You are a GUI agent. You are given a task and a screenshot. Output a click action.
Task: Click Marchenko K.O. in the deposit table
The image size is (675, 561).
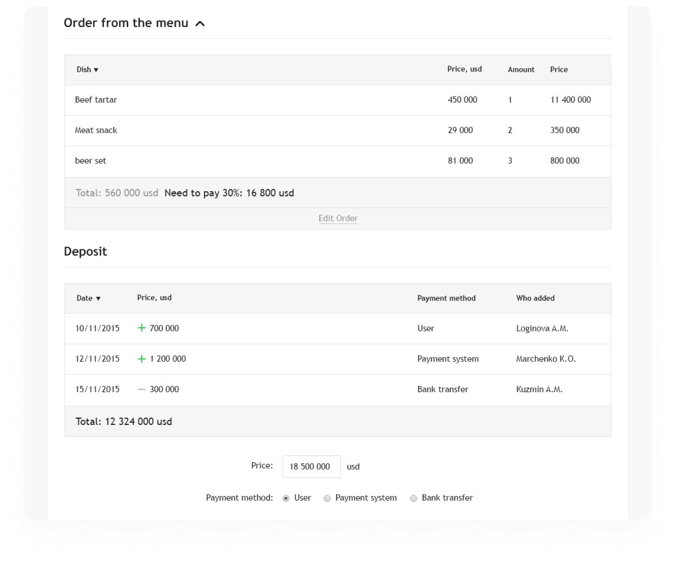coord(546,359)
